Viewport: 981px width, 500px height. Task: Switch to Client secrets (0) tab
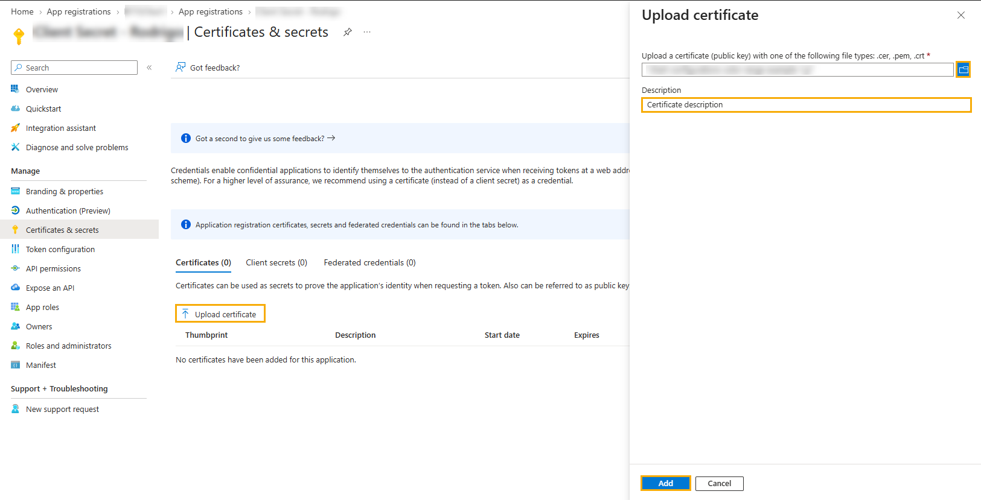[276, 262]
